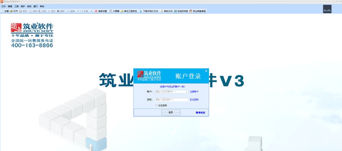Image resolution: width=342 pixels, height=151 pixels.
Task: Click the 400-163-8866 phone number text
Action: 32,45
